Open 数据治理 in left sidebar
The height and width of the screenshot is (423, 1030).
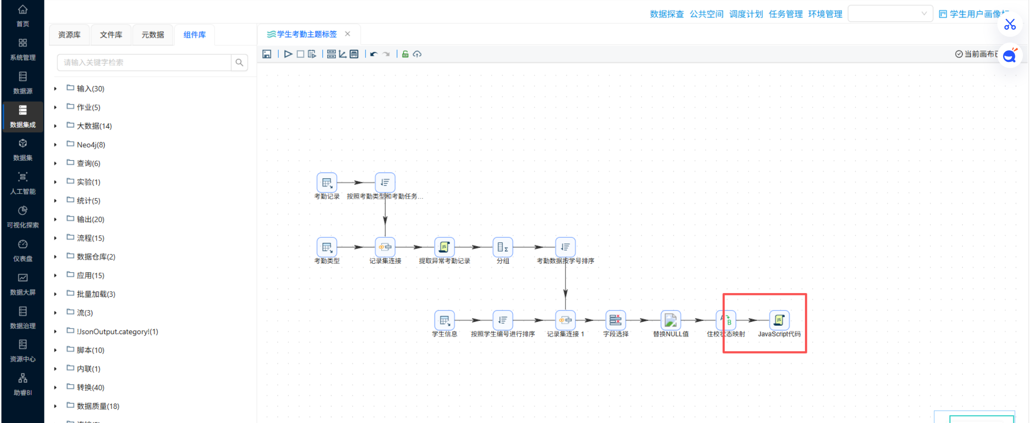click(x=23, y=318)
